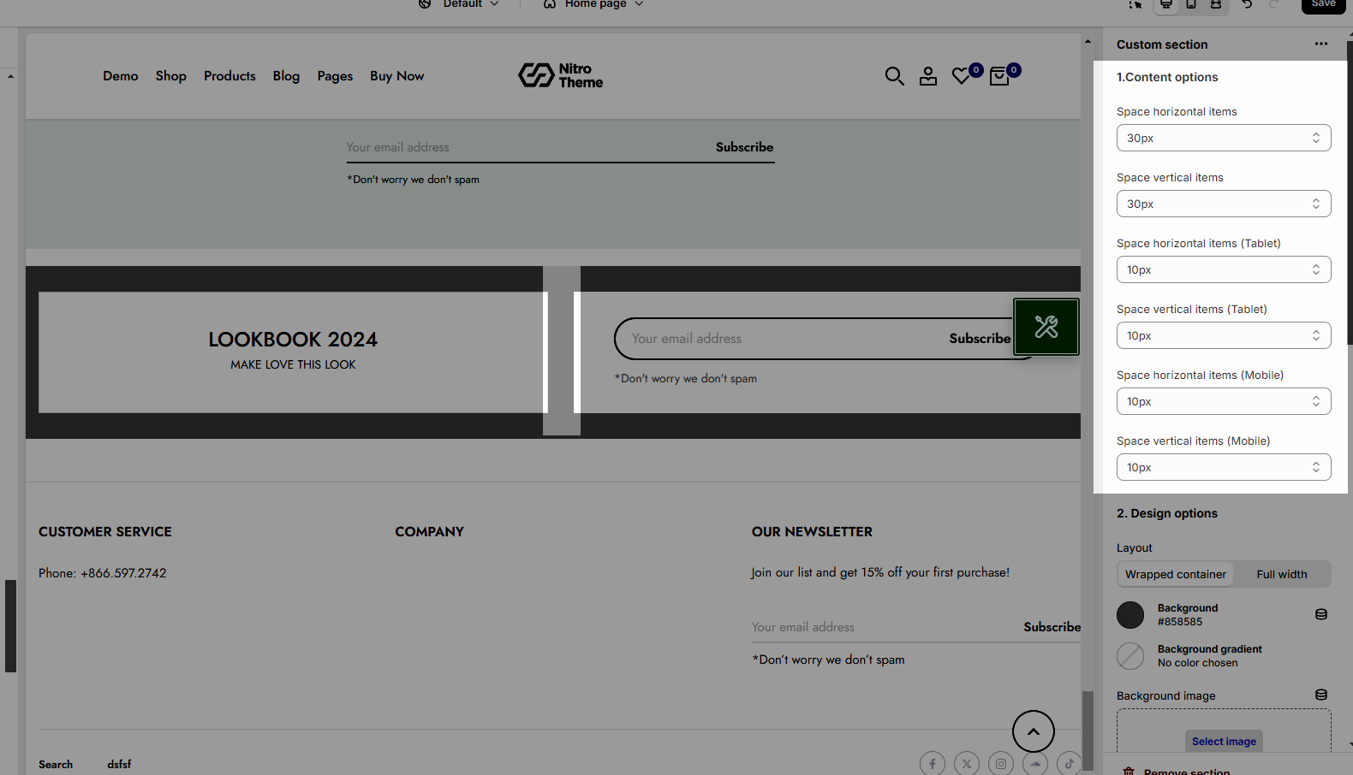Click the Nitro Theme logo
The width and height of the screenshot is (1353, 775).
[x=561, y=75]
